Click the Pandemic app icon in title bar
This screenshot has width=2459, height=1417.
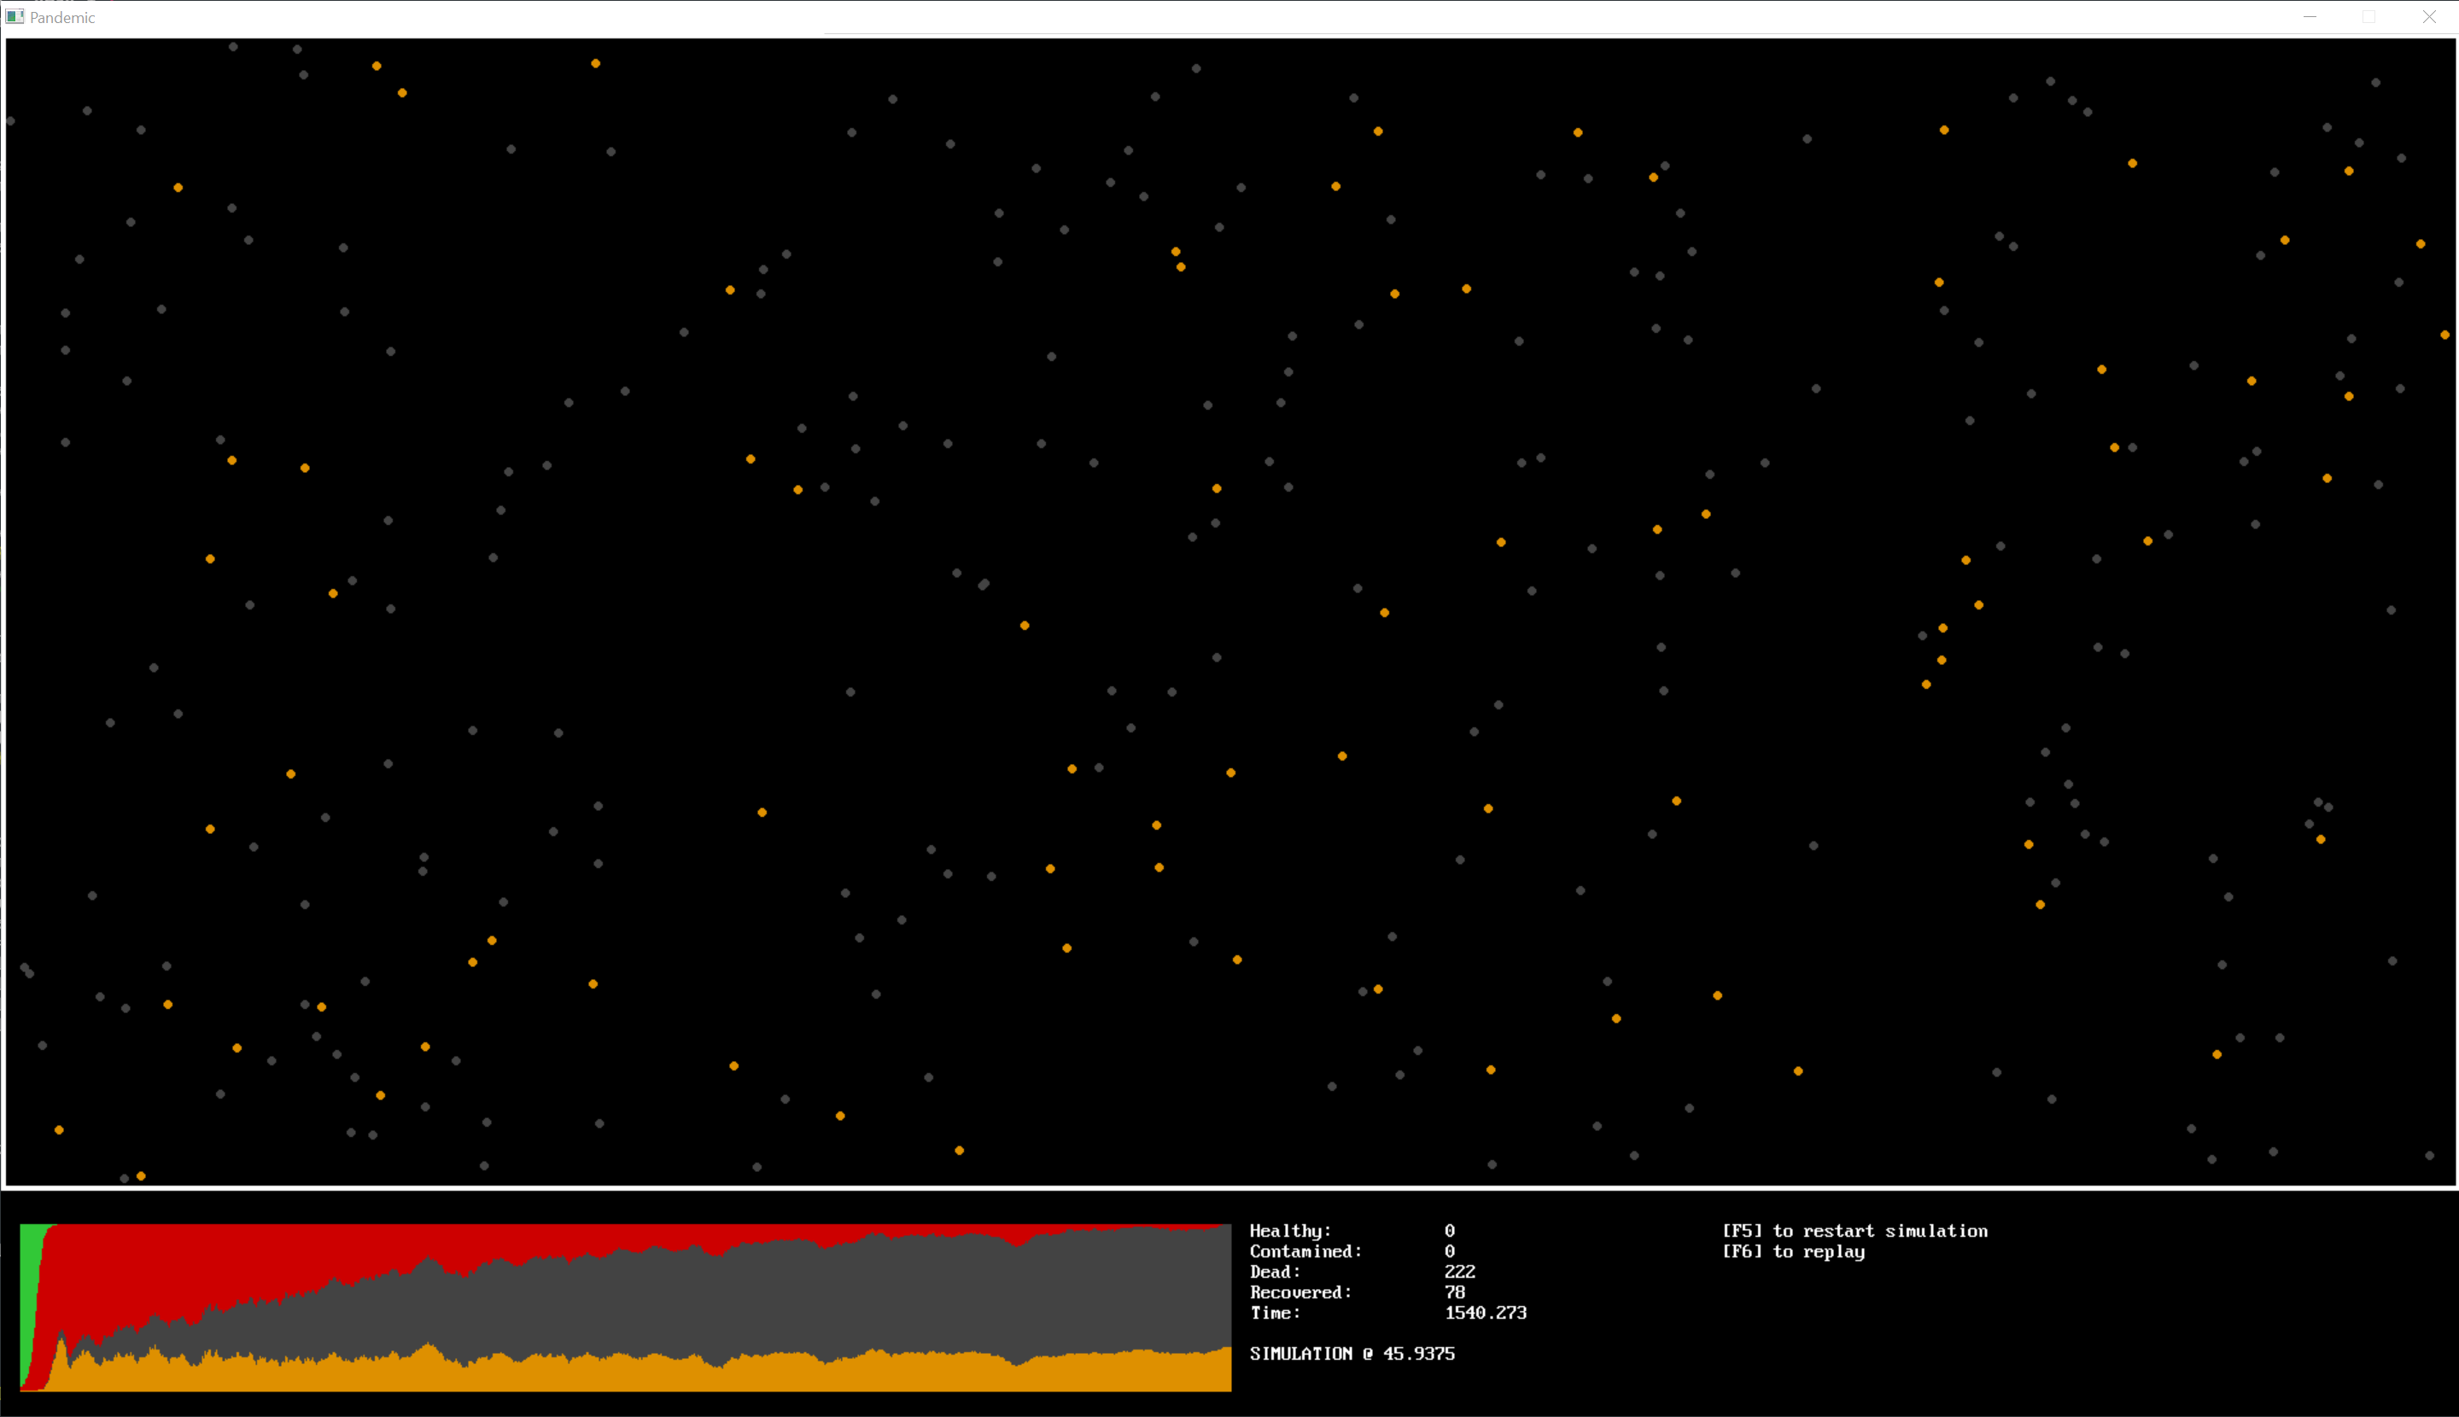pyautogui.click(x=15, y=16)
